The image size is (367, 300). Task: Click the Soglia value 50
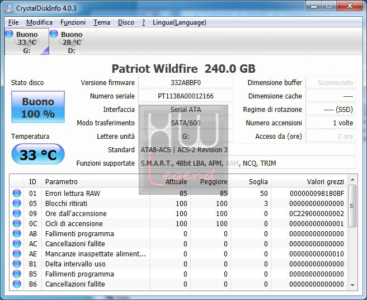[264, 194]
